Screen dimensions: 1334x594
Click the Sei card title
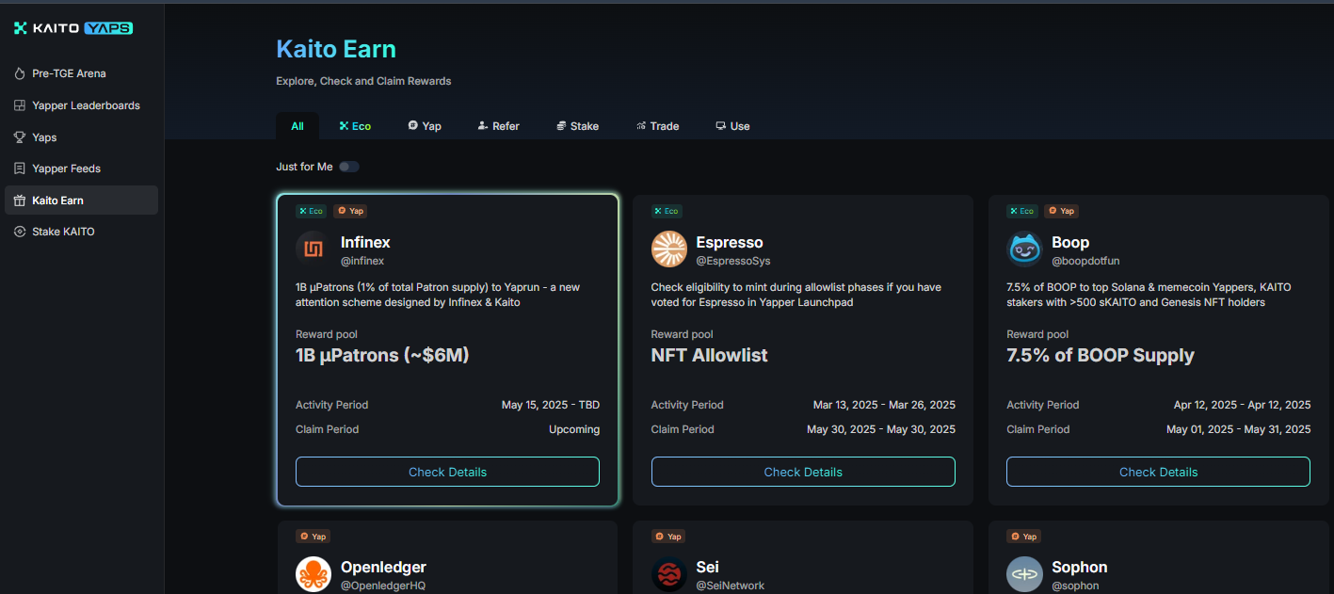(708, 567)
